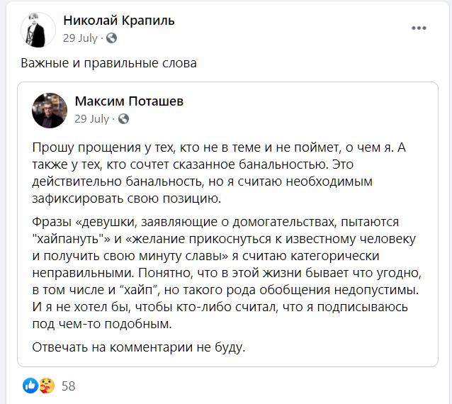Click the globe icon beside Николай's post date
This screenshot has width=452, height=404.
point(111,38)
